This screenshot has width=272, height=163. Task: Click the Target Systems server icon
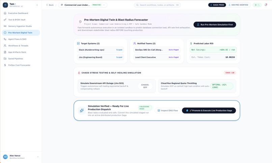(x=78, y=43)
